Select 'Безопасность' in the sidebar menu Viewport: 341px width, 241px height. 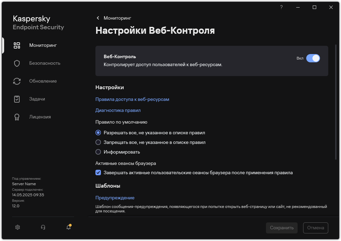pos(45,63)
